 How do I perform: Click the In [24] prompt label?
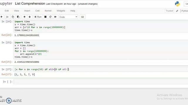(x=7, y=22)
